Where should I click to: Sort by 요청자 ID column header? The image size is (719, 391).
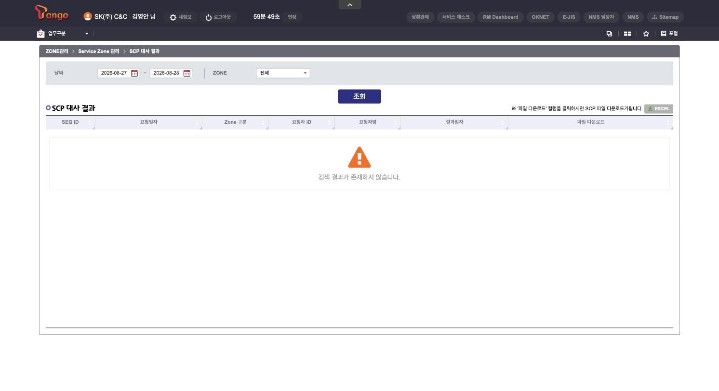coord(302,122)
